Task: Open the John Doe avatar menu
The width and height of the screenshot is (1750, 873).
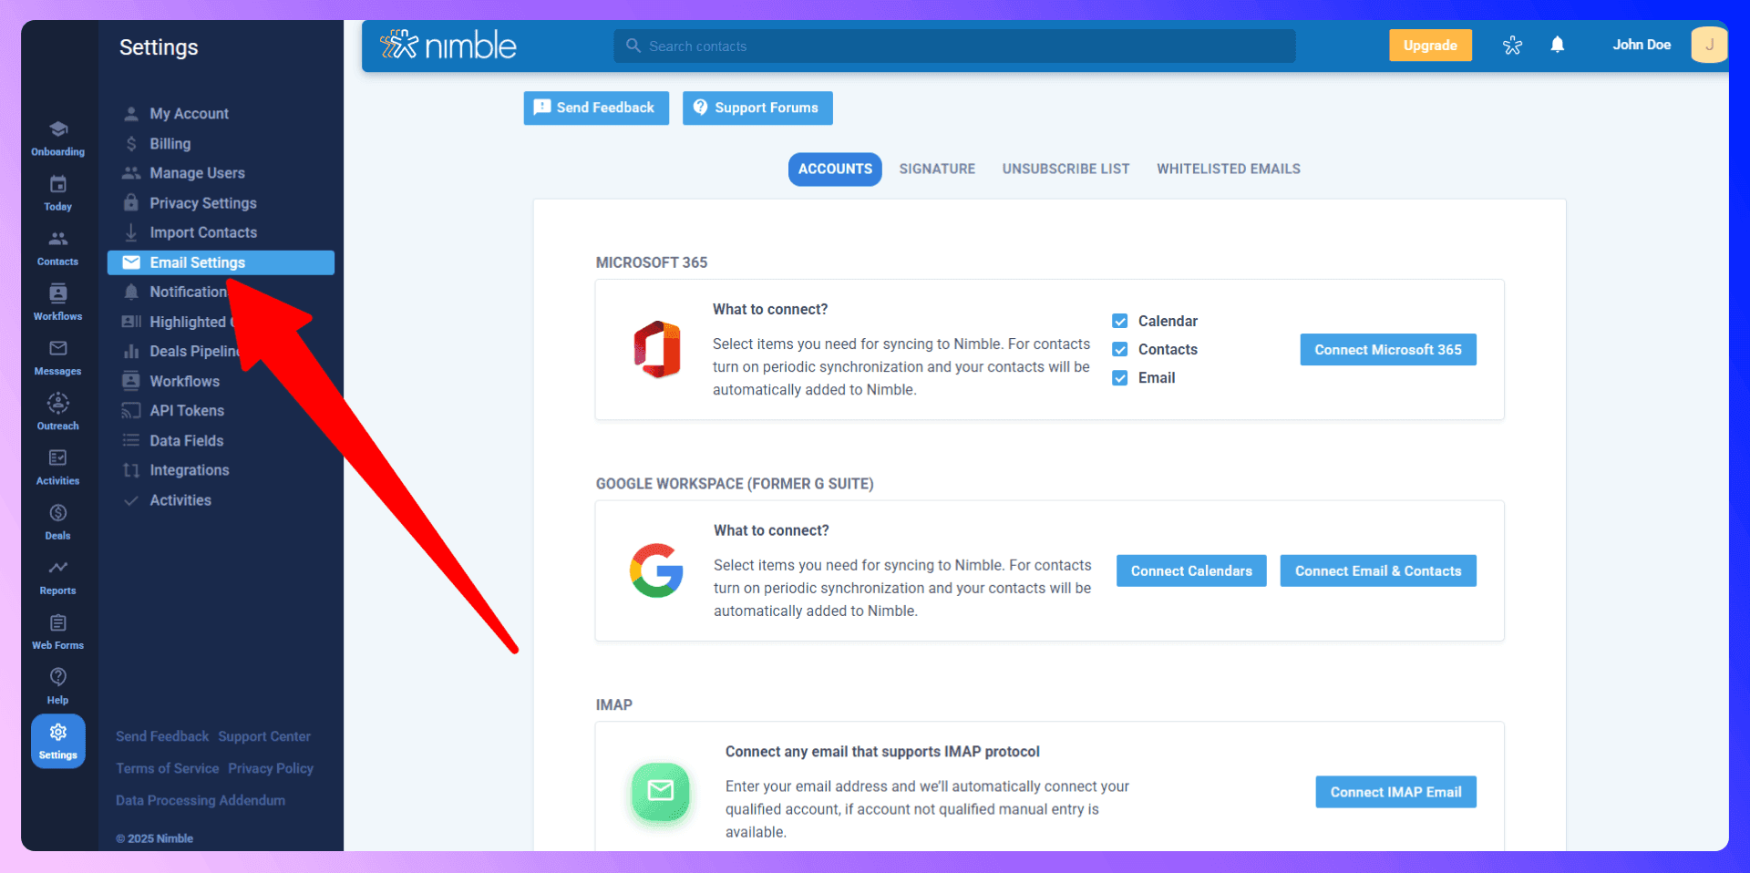Action: pos(1709,45)
